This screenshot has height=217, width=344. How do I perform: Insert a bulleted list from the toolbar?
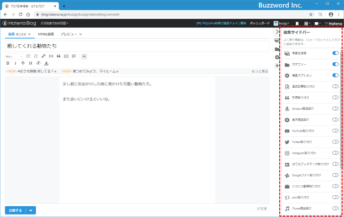(28, 56)
